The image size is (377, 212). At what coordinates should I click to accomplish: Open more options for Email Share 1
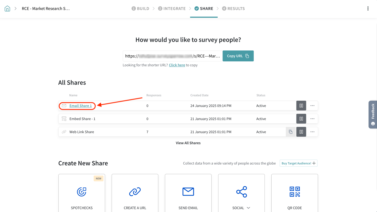[x=312, y=106]
